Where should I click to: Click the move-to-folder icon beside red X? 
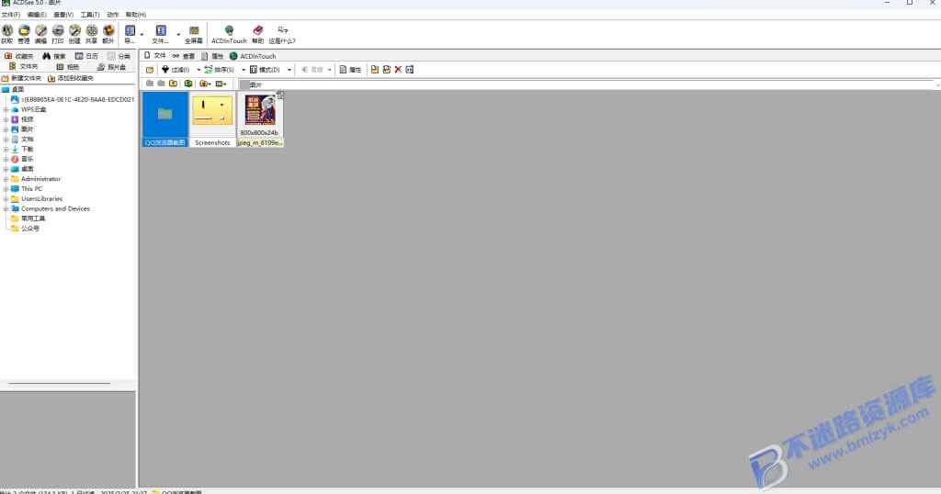coord(387,70)
